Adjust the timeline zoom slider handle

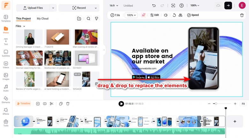[216, 104]
